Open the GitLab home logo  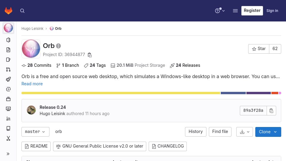tap(8, 11)
